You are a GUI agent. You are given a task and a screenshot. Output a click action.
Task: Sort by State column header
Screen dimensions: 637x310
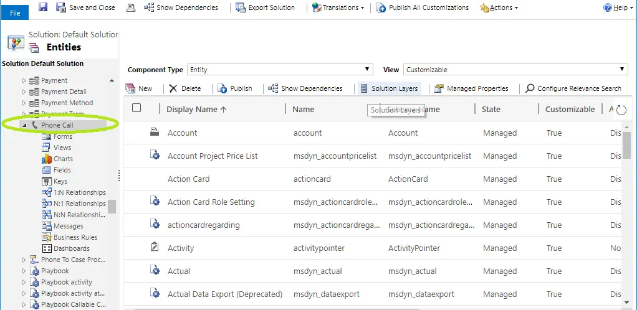pos(491,109)
